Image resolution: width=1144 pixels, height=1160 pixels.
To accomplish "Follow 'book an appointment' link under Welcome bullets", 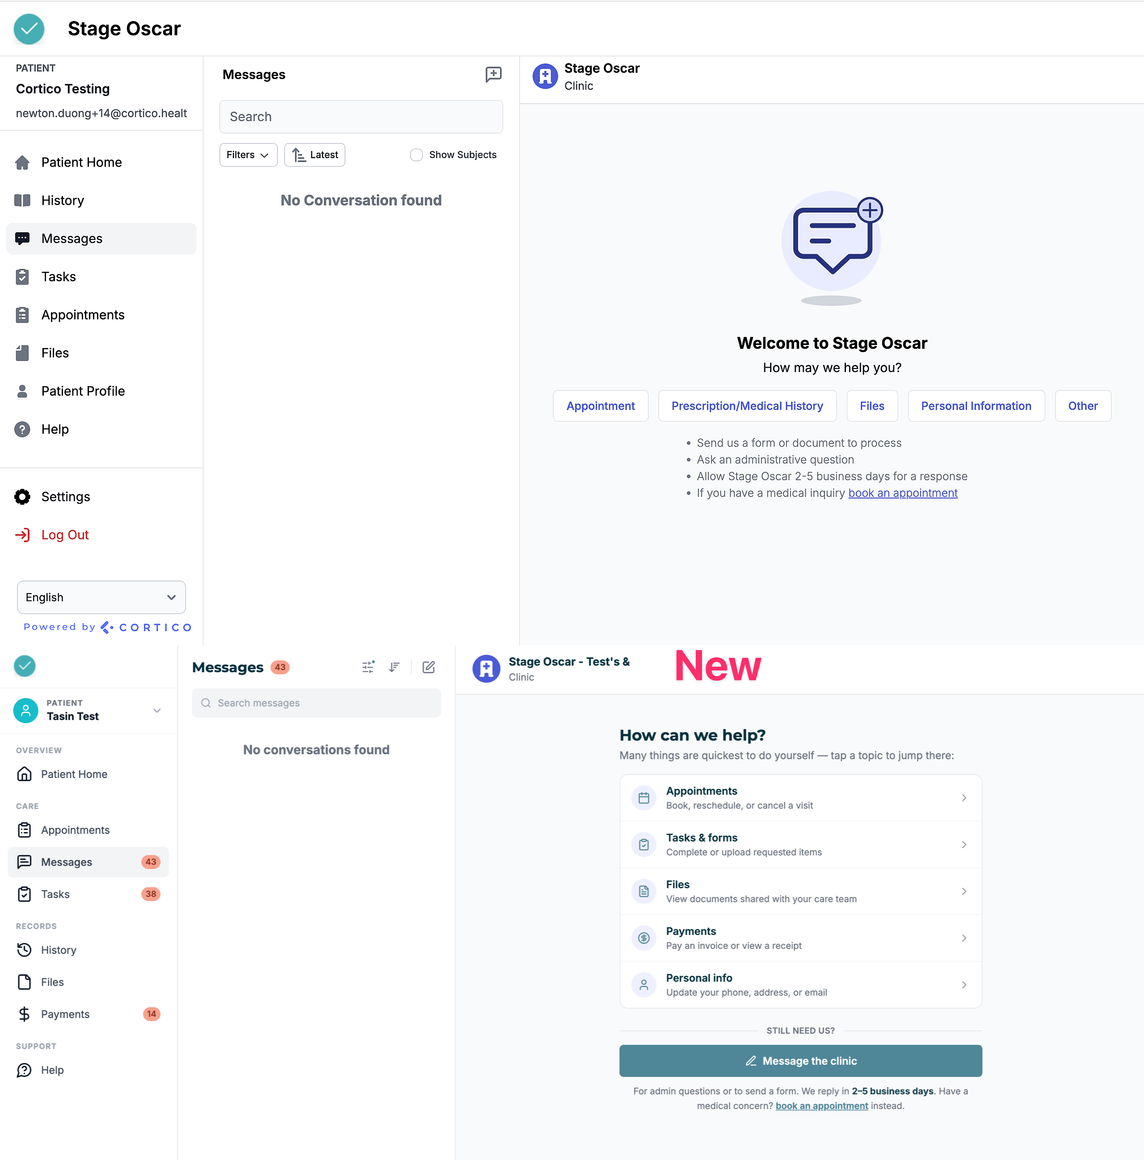I will (x=902, y=493).
